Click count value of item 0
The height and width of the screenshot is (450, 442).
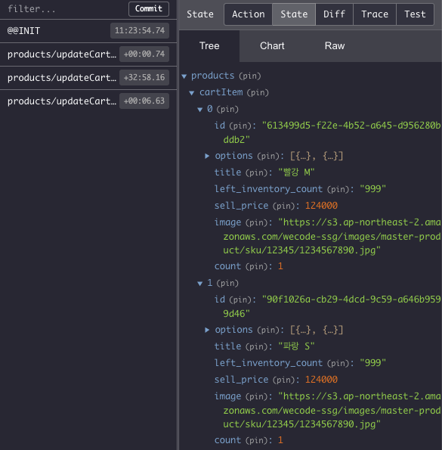coord(280,266)
